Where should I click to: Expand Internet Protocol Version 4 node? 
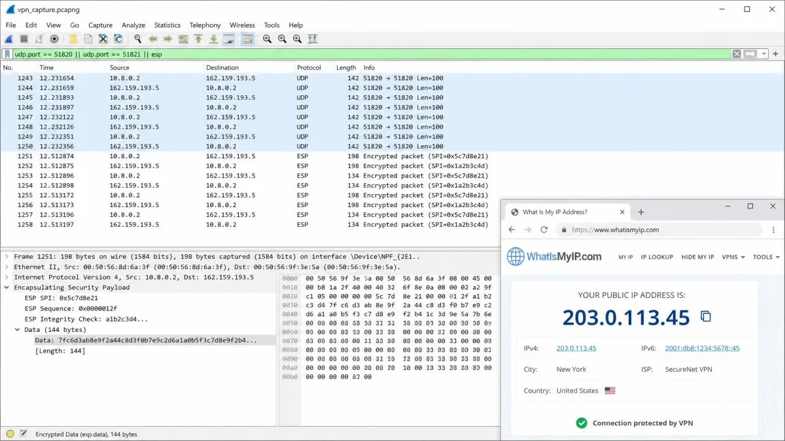(7, 277)
